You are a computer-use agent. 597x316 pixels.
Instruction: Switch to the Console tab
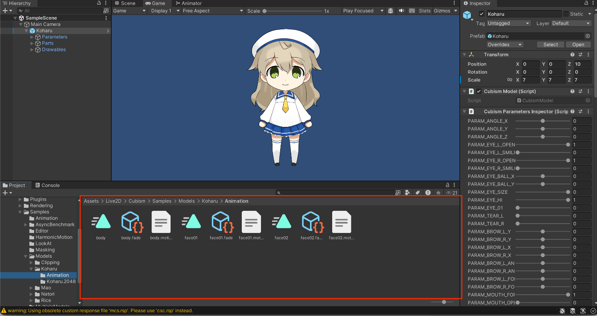tap(47, 185)
